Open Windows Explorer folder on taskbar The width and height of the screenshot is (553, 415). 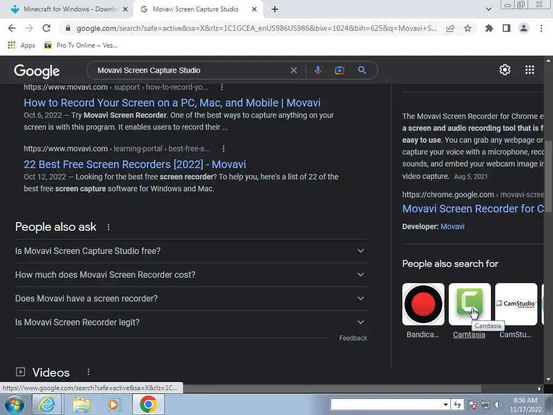click(x=82, y=404)
